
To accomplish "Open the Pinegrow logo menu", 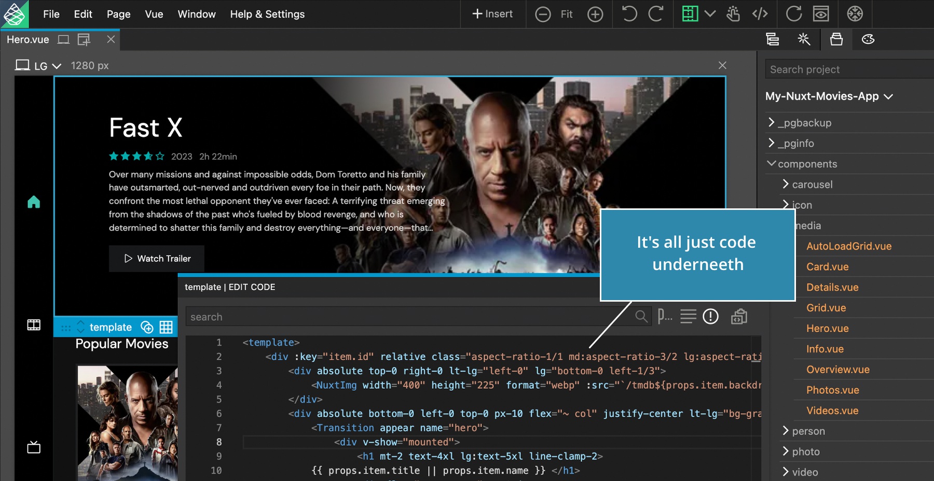I will 14,14.
